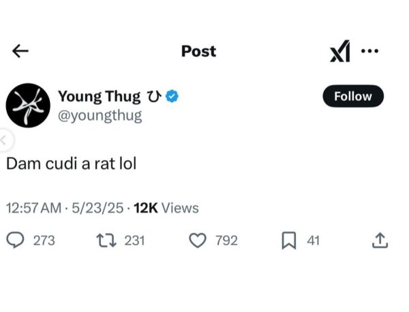Viewport: 409px width, 312px height.
Task: Click the 231 reposts count
Action: click(134, 240)
